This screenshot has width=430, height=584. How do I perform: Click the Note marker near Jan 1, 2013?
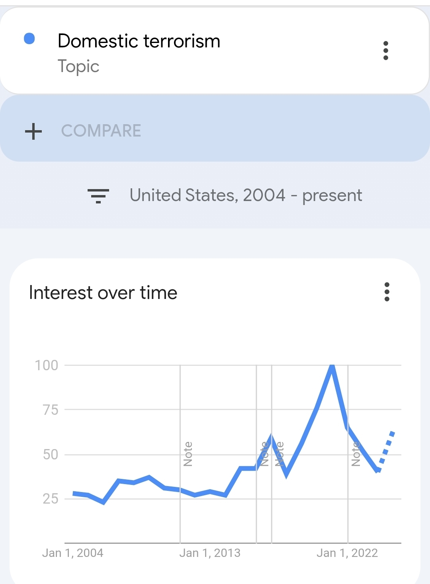188,454
